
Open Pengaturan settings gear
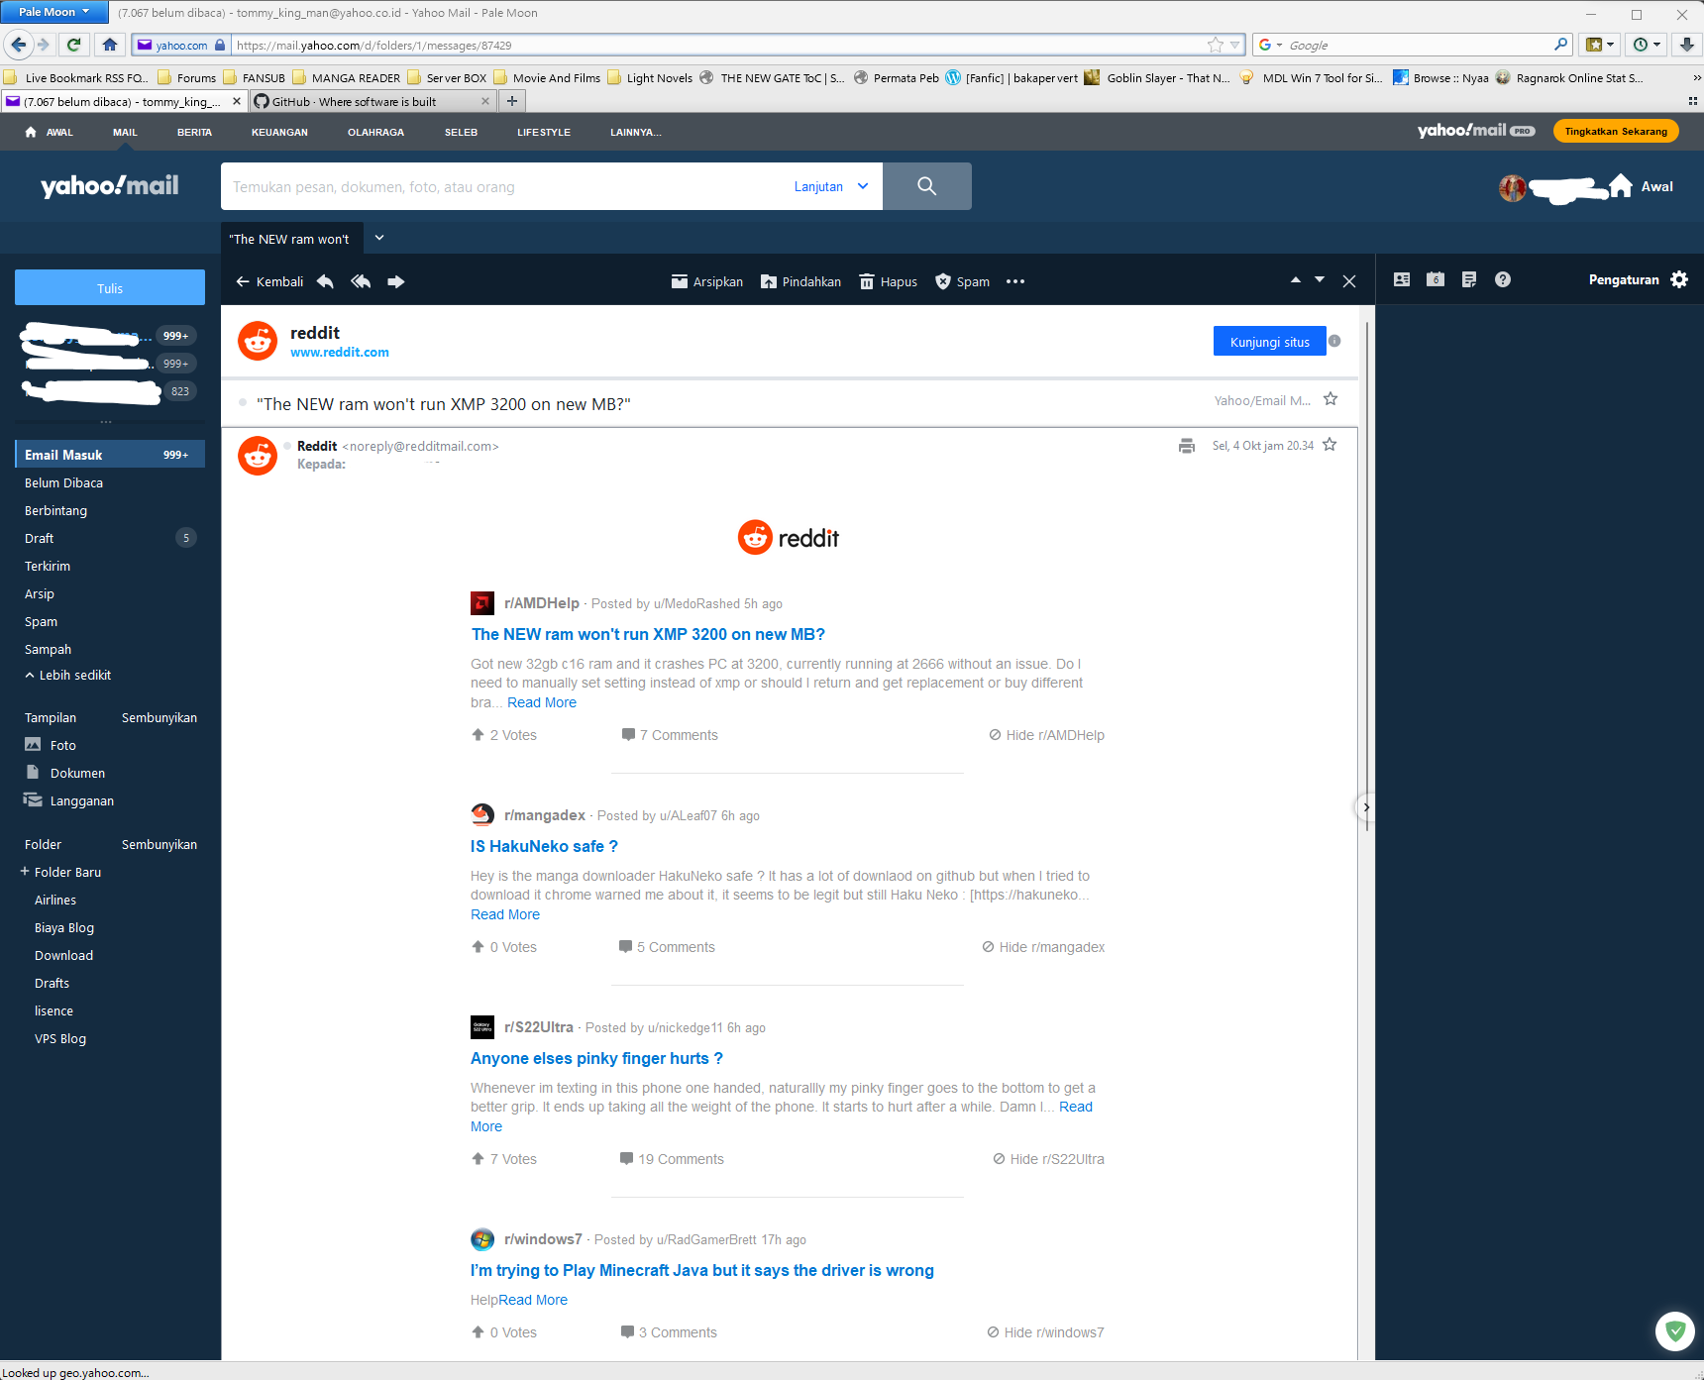(1679, 279)
